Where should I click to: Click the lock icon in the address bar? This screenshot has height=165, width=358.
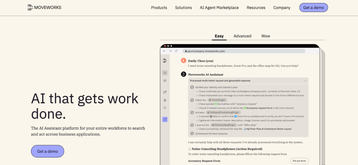tap(186, 51)
